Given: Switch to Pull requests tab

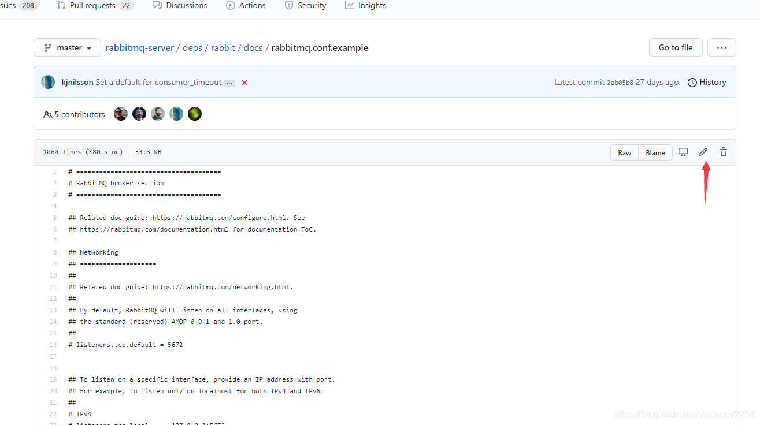Looking at the screenshot, I should tap(95, 5).
